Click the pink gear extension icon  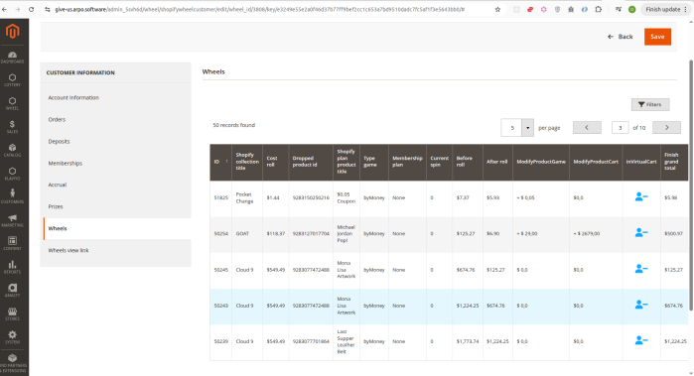click(x=543, y=9)
